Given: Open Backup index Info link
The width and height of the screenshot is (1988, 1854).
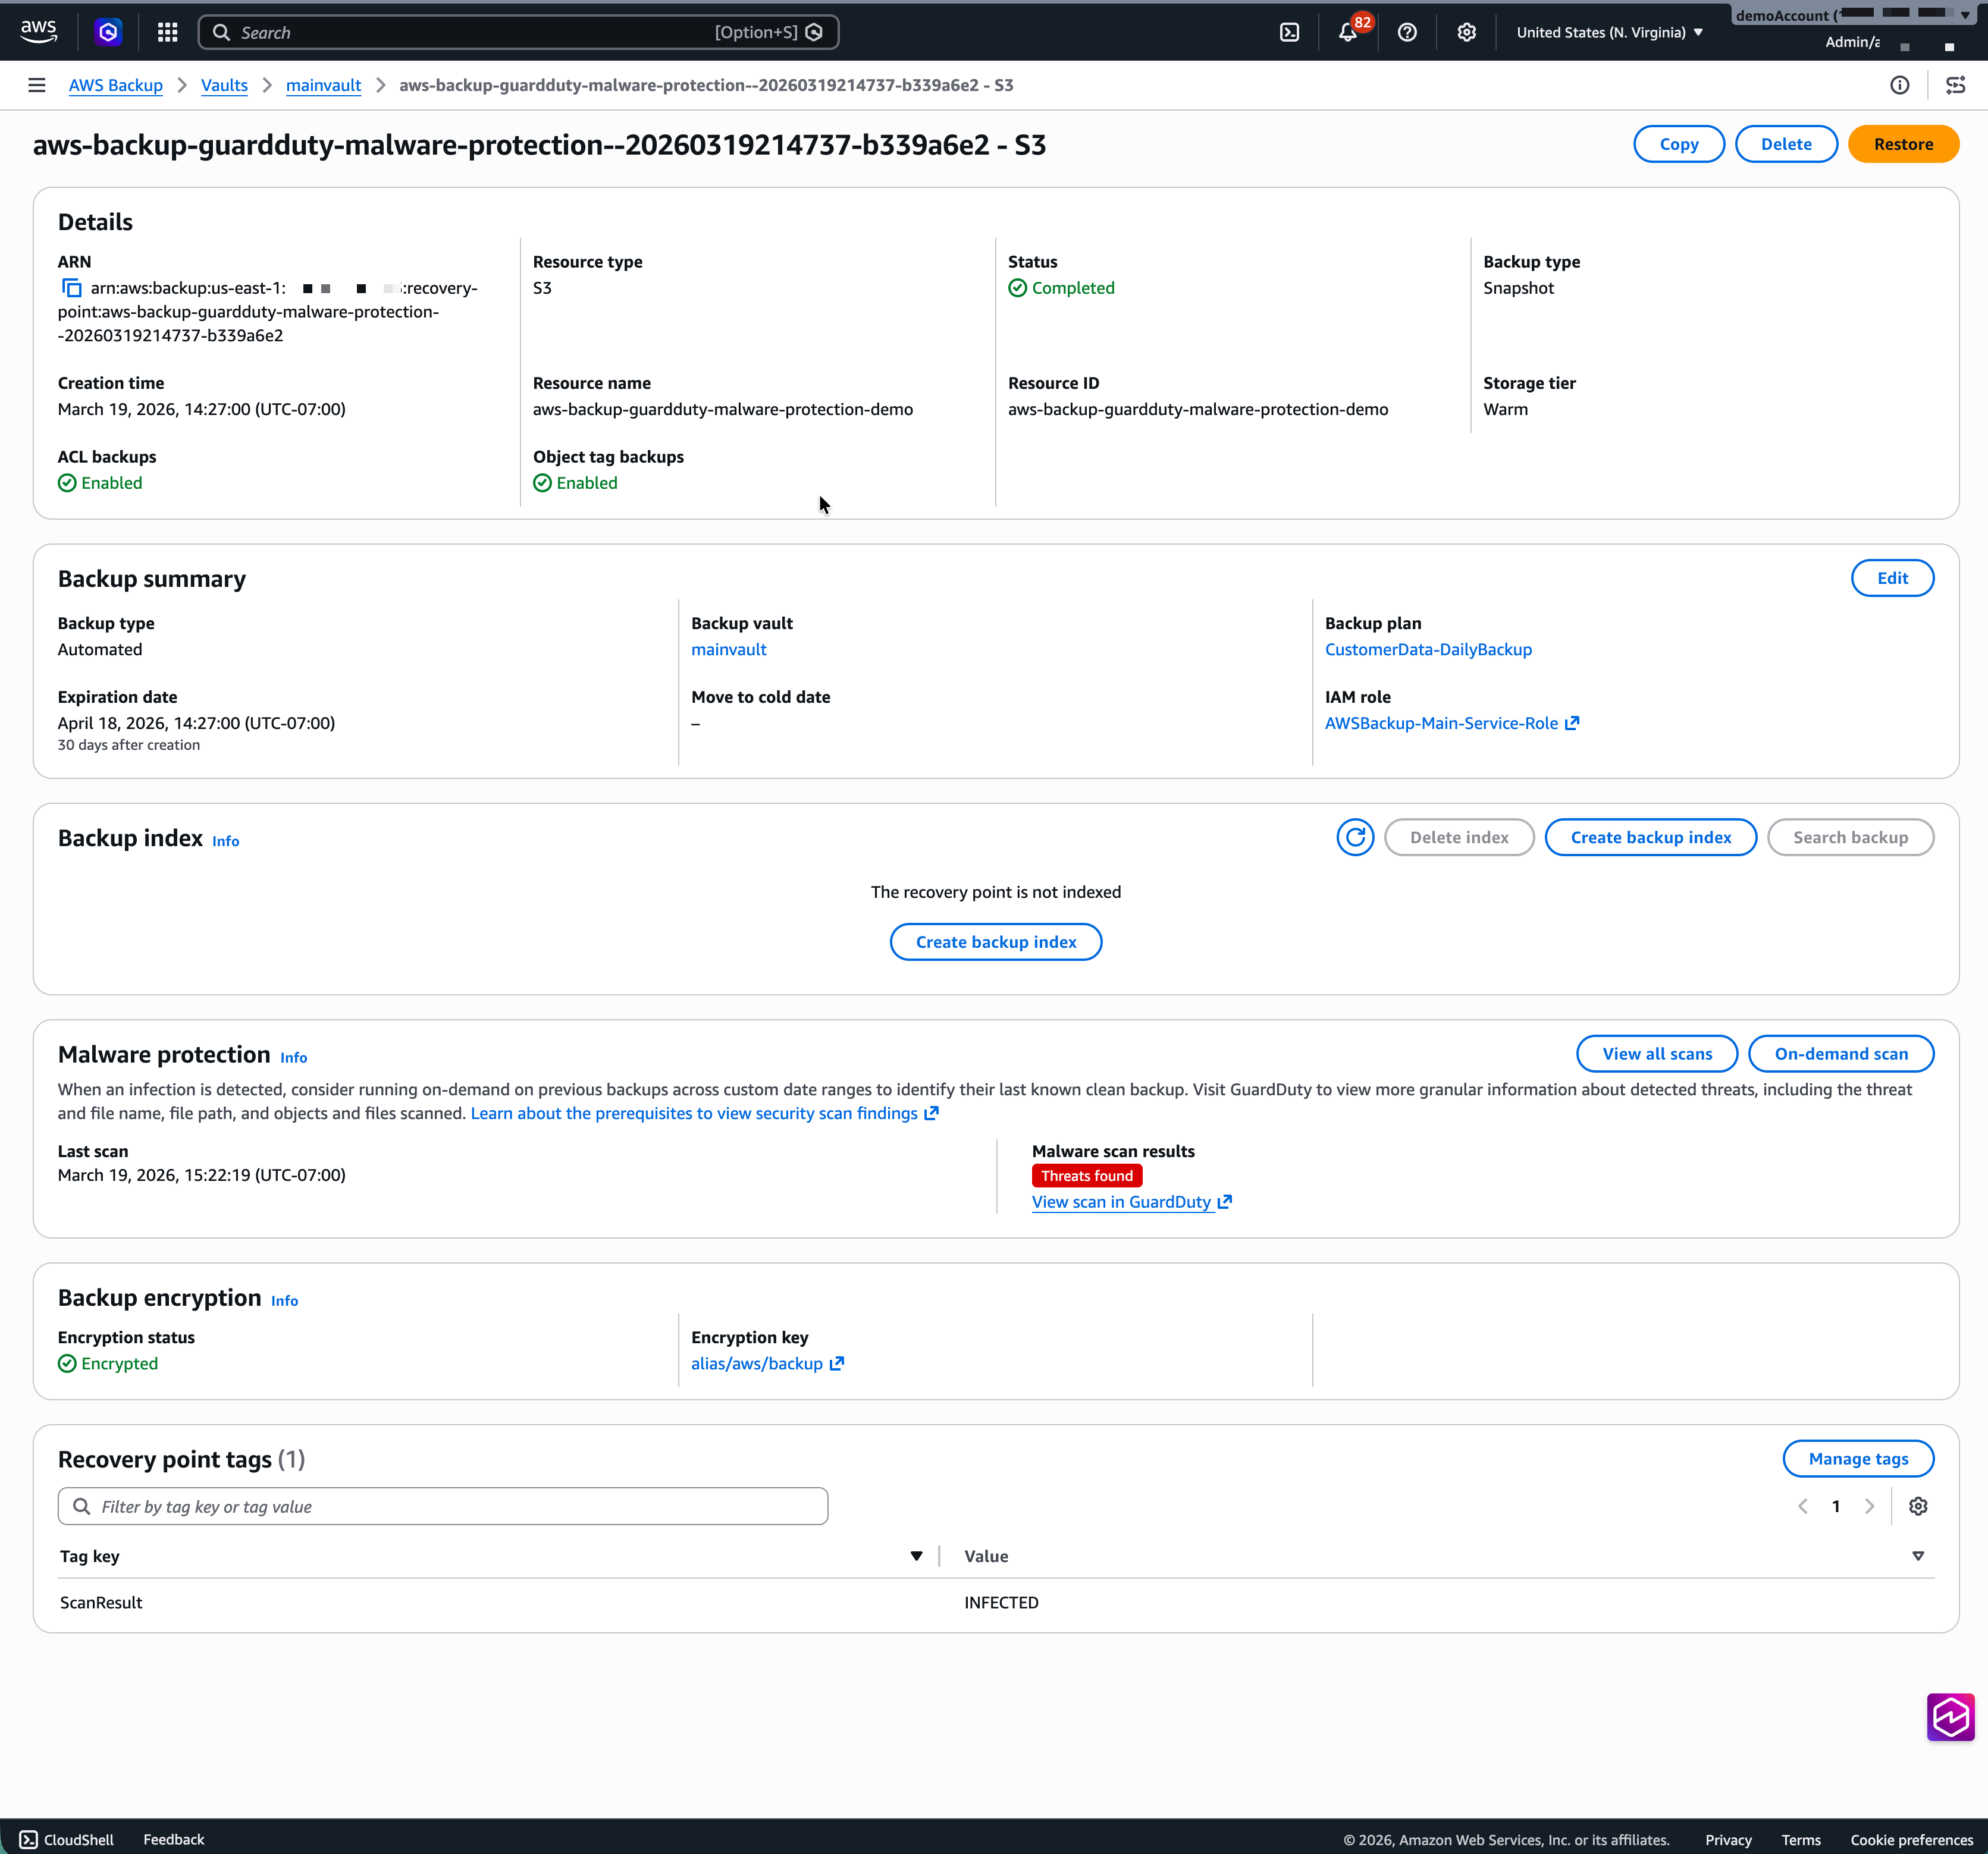Looking at the screenshot, I should 225,841.
